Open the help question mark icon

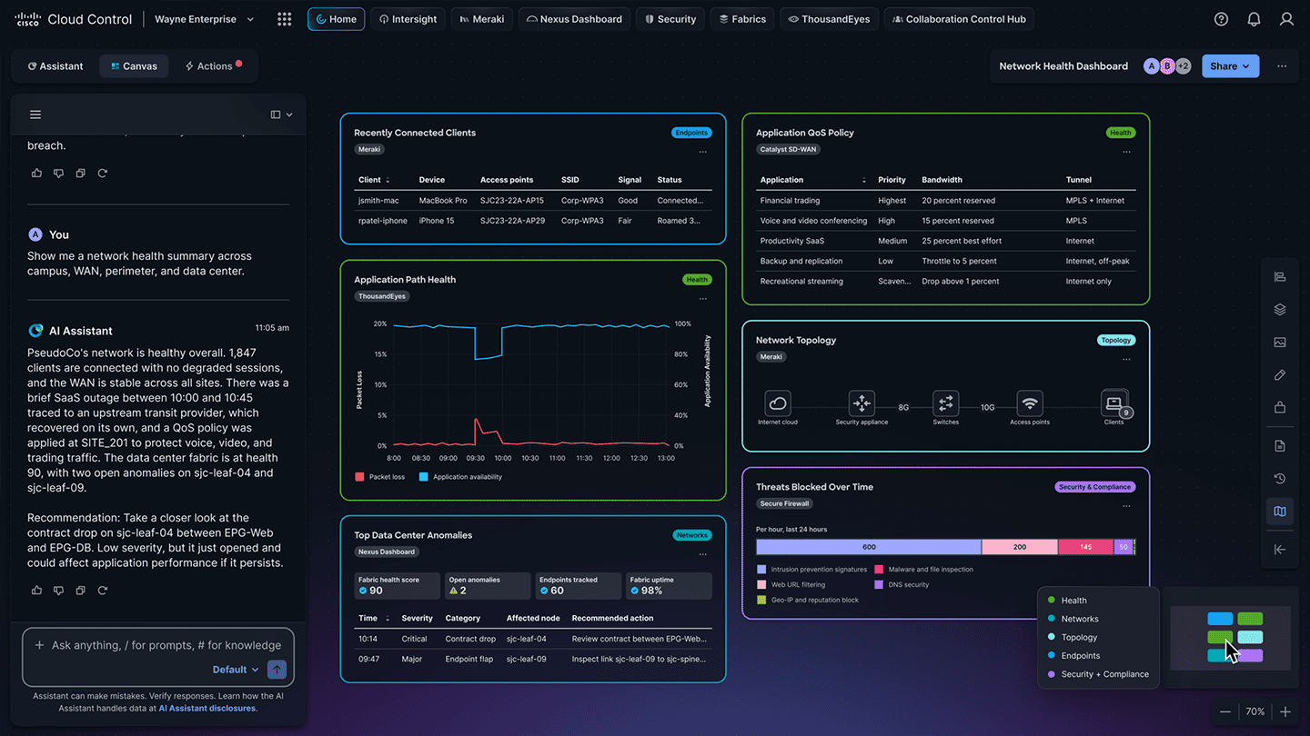[1222, 19]
